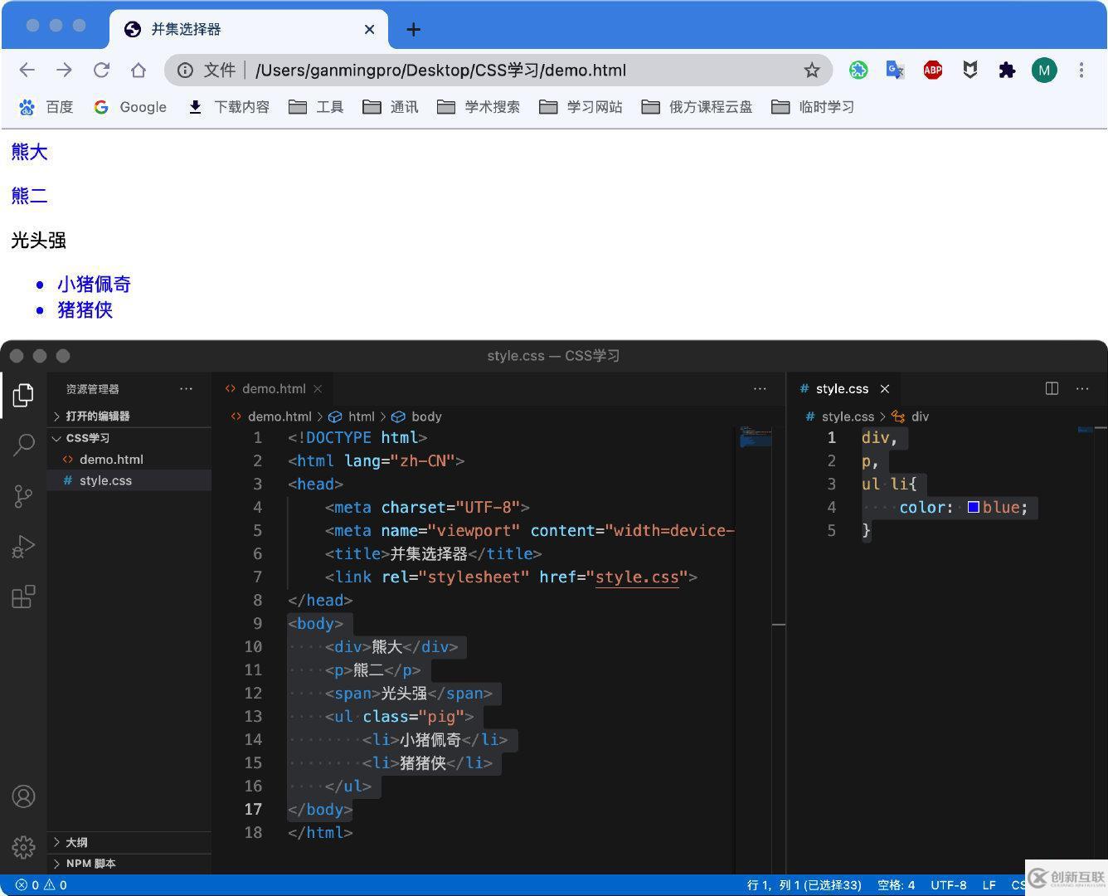
Task: Open more actions of style.css editor group
Action: click(x=1082, y=388)
